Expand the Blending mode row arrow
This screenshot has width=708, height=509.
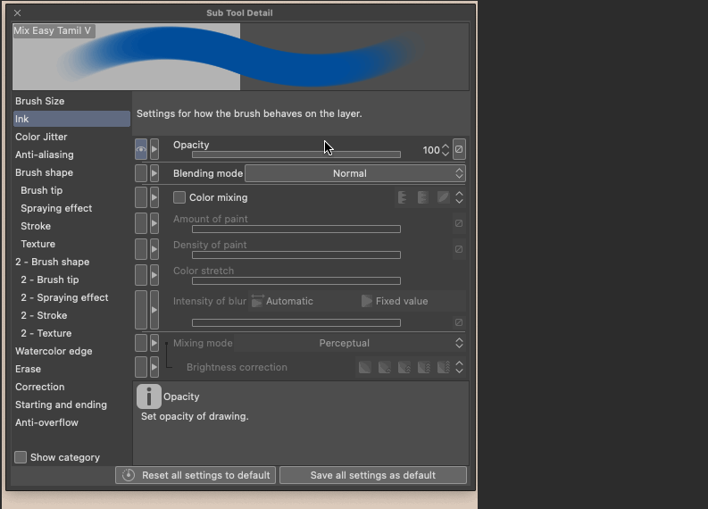tap(154, 173)
